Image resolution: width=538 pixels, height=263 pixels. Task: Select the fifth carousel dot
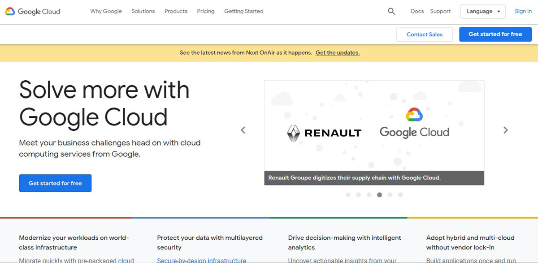click(390, 195)
